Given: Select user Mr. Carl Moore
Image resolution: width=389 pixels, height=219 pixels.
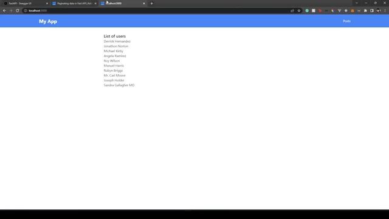Looking at the screenshot, I should coord(115,75).
